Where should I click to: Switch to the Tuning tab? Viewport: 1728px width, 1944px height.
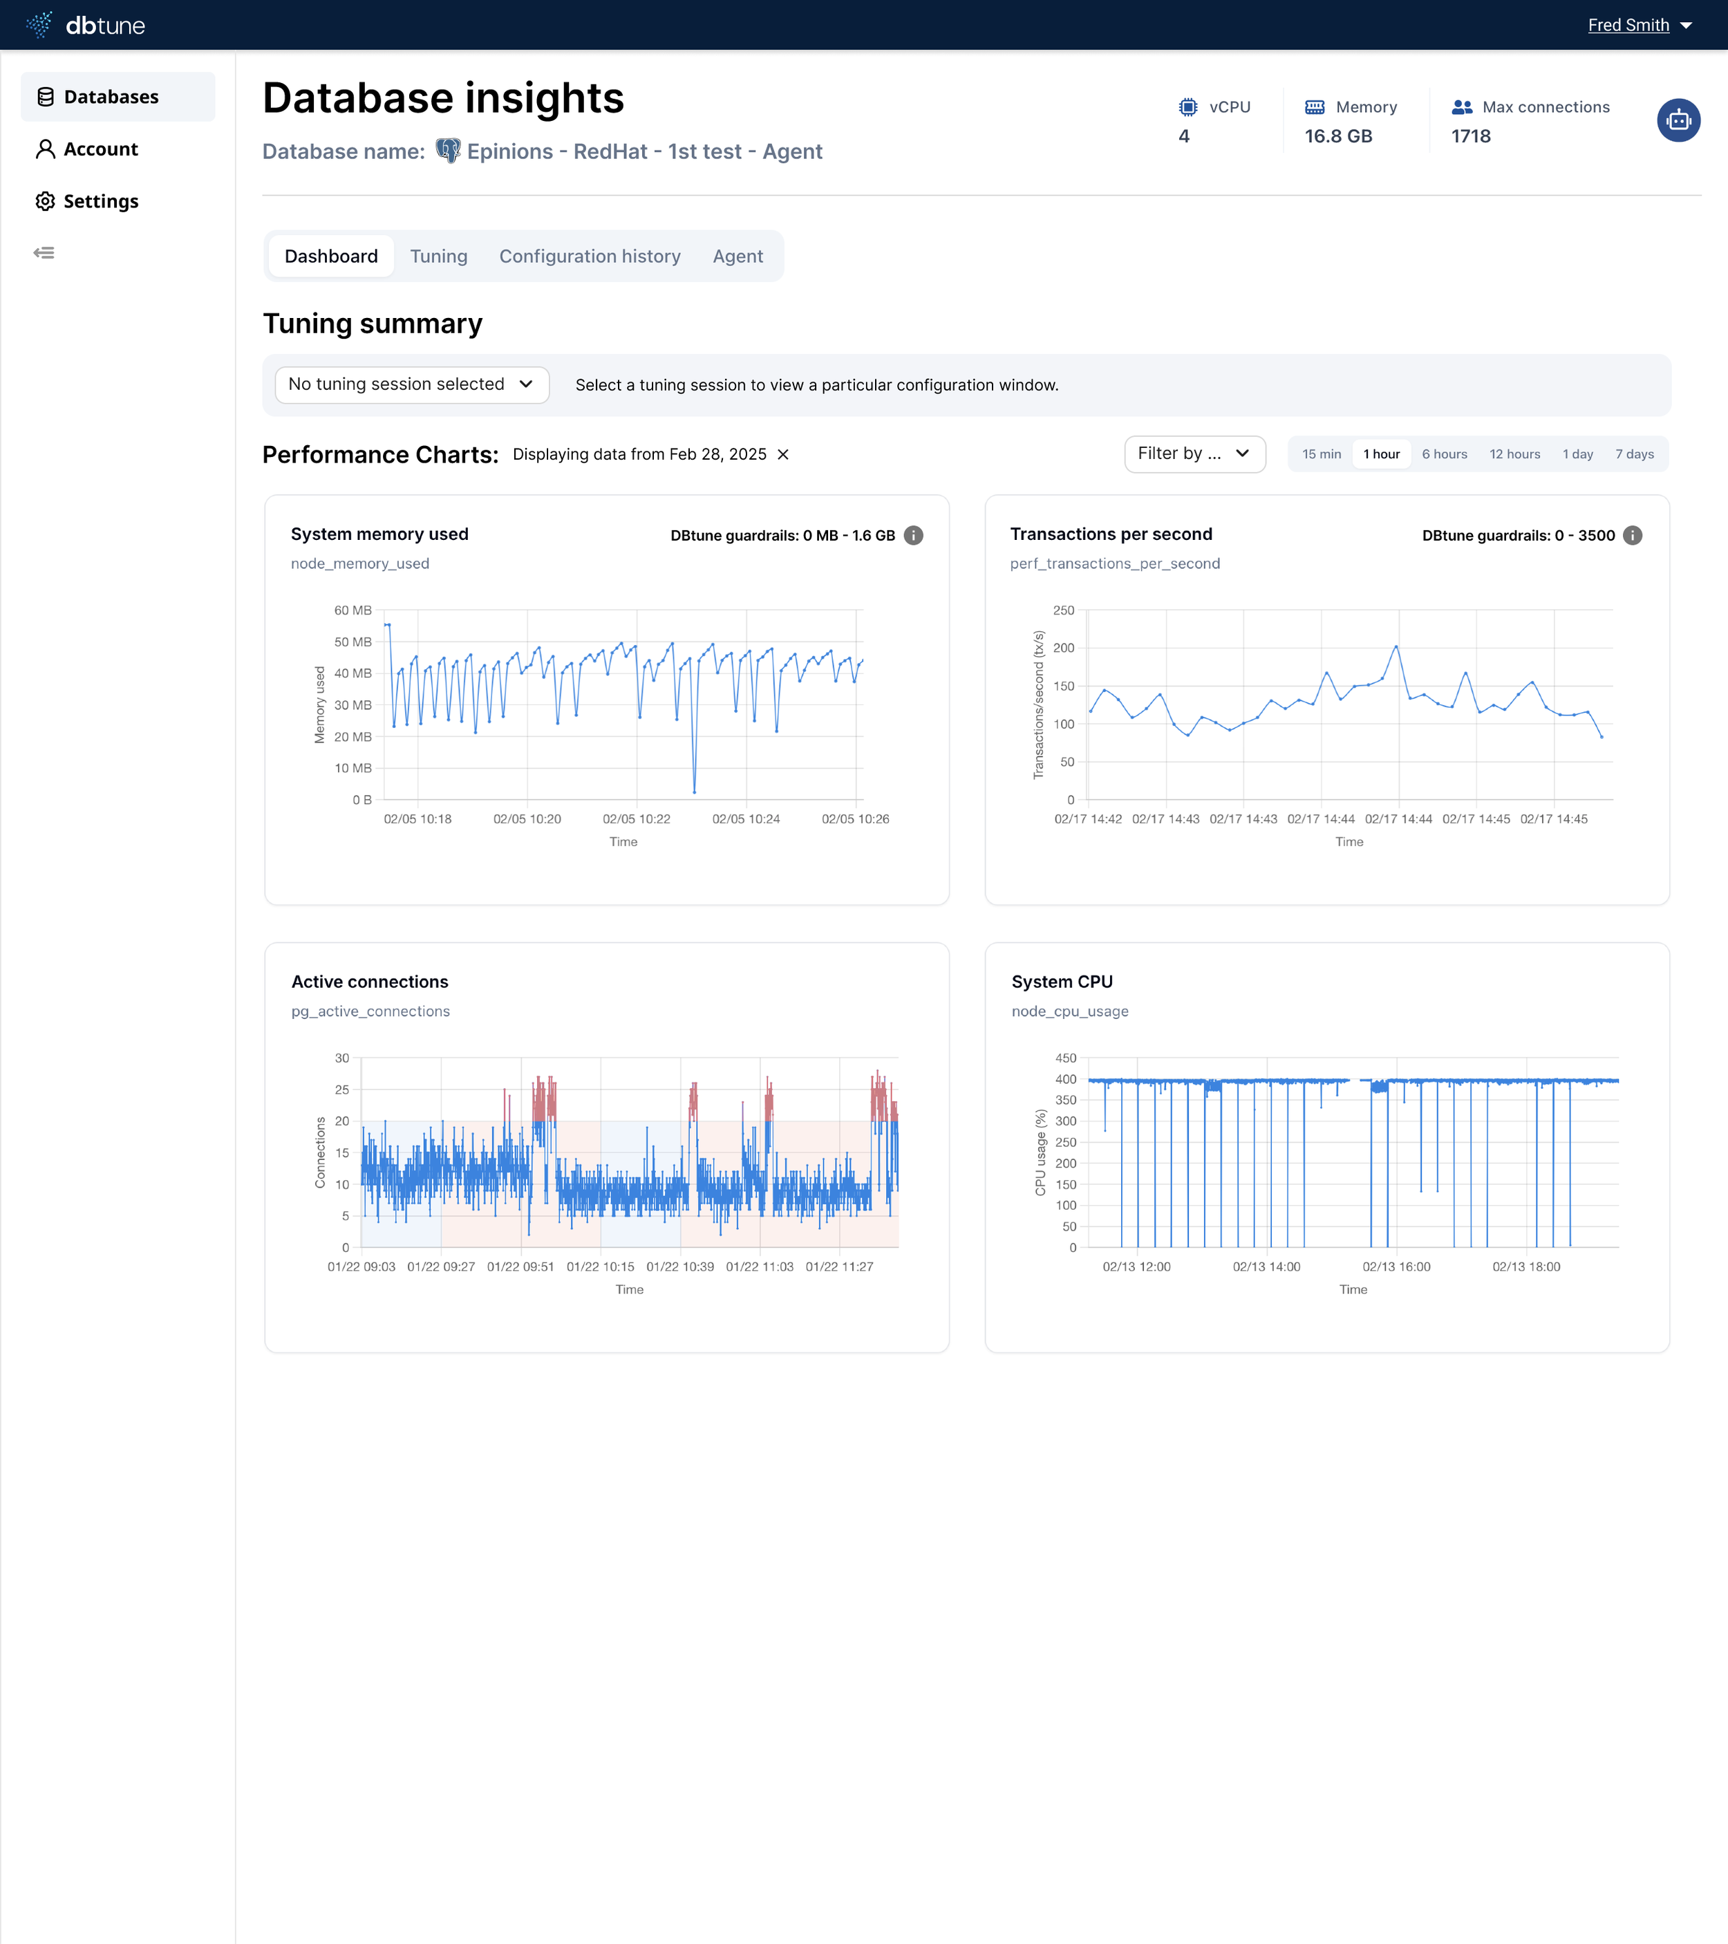[x=438, y=256]
